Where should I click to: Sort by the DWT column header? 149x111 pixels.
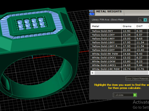pyautogui.click(x=141, y=26)
